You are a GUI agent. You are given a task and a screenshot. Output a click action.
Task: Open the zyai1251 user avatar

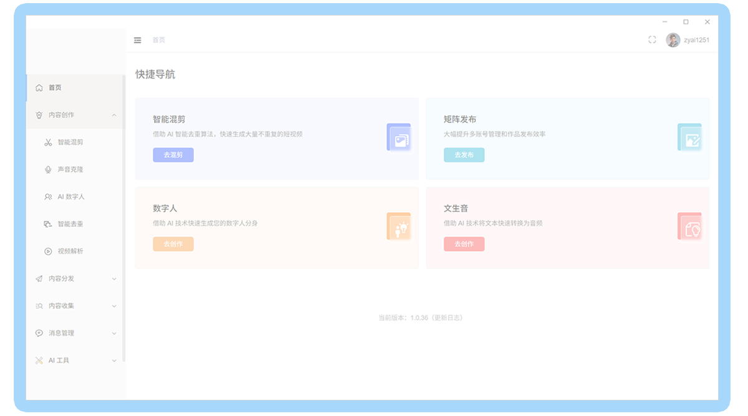pyautogui.click(x=673, y=40)
